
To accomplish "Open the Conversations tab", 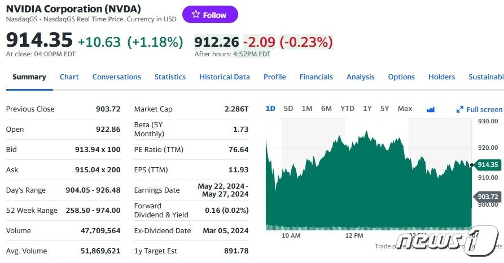I will click(116, 77).
